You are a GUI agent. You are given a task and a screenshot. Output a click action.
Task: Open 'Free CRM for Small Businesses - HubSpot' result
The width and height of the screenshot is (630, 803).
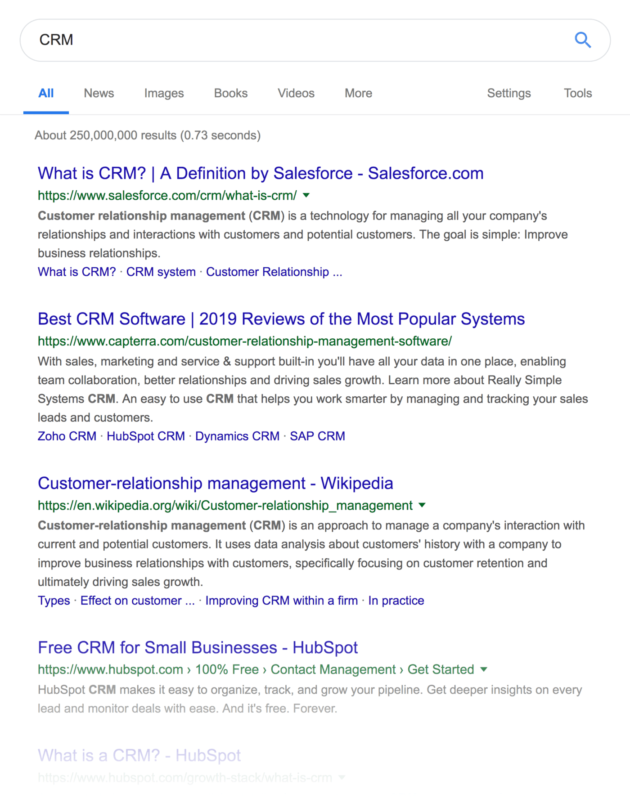click(x=198, y=647)
